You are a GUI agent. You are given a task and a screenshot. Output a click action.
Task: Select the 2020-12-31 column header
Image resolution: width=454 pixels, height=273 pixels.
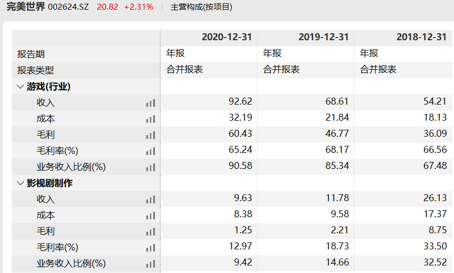(226, 37)
